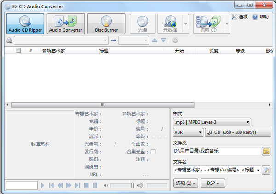This screenshot has width=276, height=194.
Task: Sort by 音轨艺术家 column header
Action: (68, 51)
